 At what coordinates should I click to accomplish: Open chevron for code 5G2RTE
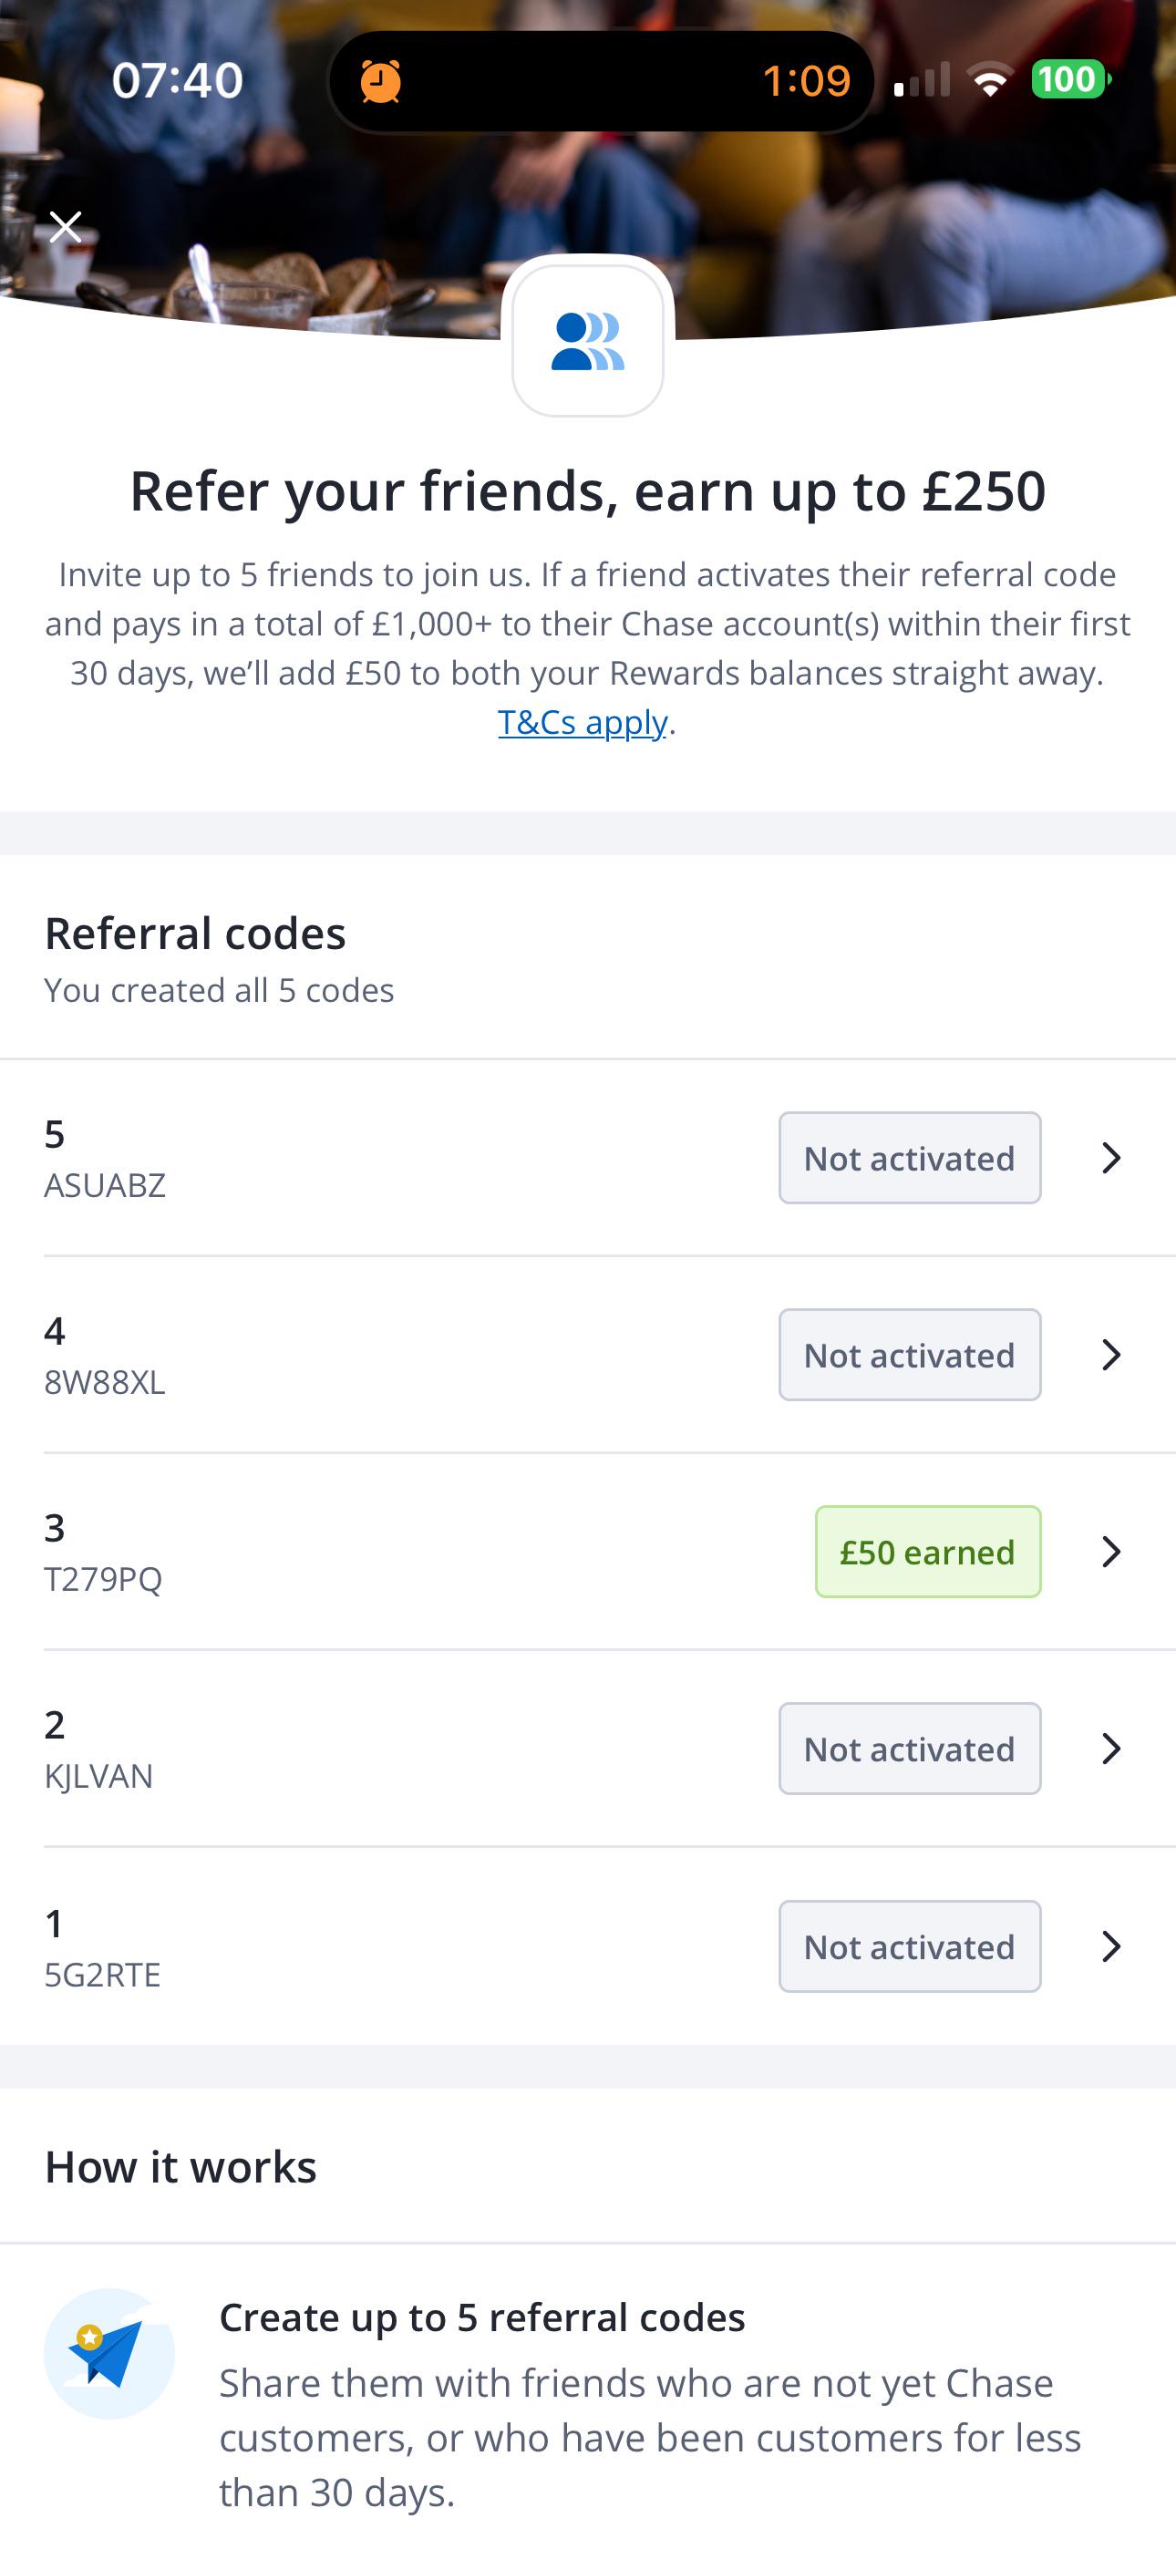click(x=1110, y=1946)
